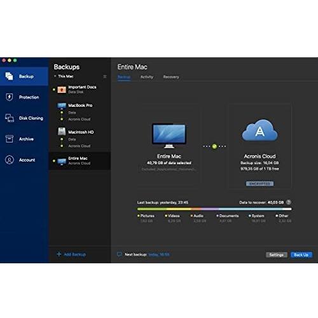This screenshot has width=318, height=318.
Task: Click the Entire Mac monitor source icon
Action: (x=169, y=136)
